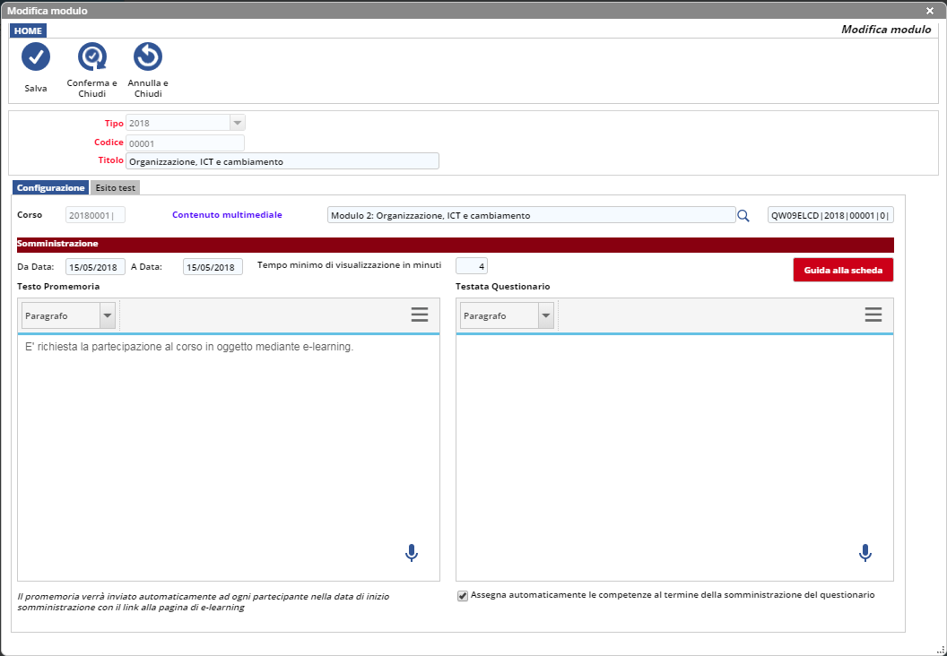
Task: Click the Da Data date field
Action: pos(95,267)
